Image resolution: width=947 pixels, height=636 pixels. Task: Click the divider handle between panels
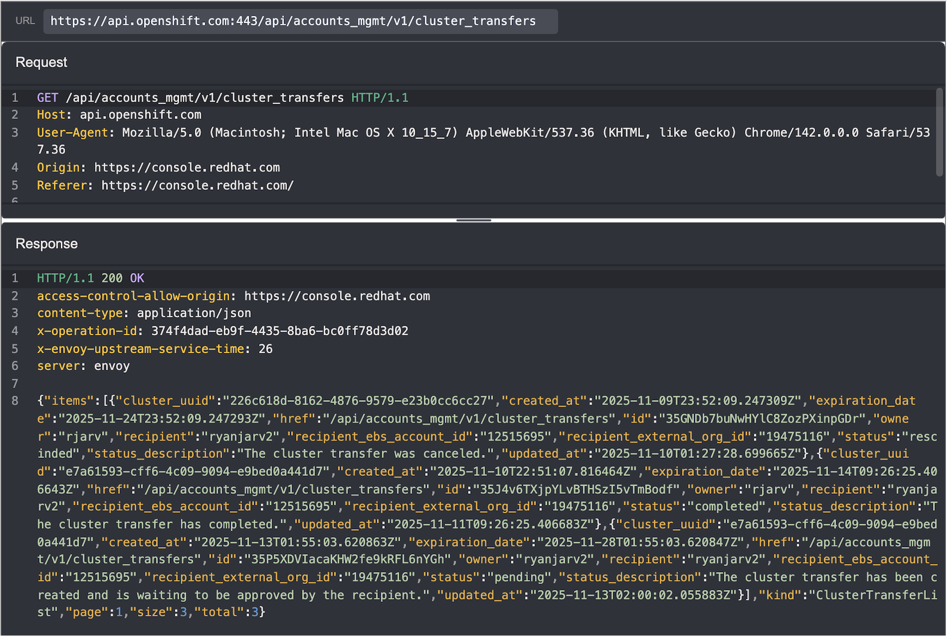(473, 220)
